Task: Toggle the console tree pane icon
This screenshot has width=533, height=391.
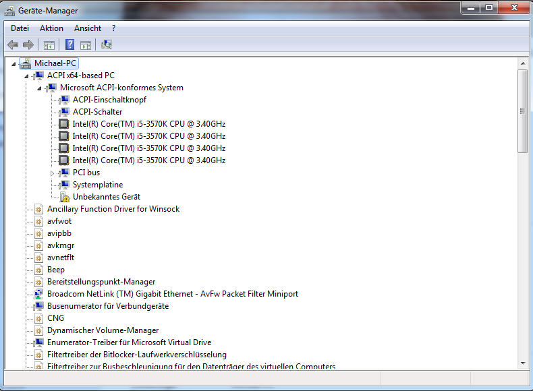Action: [x=49, y=44]
